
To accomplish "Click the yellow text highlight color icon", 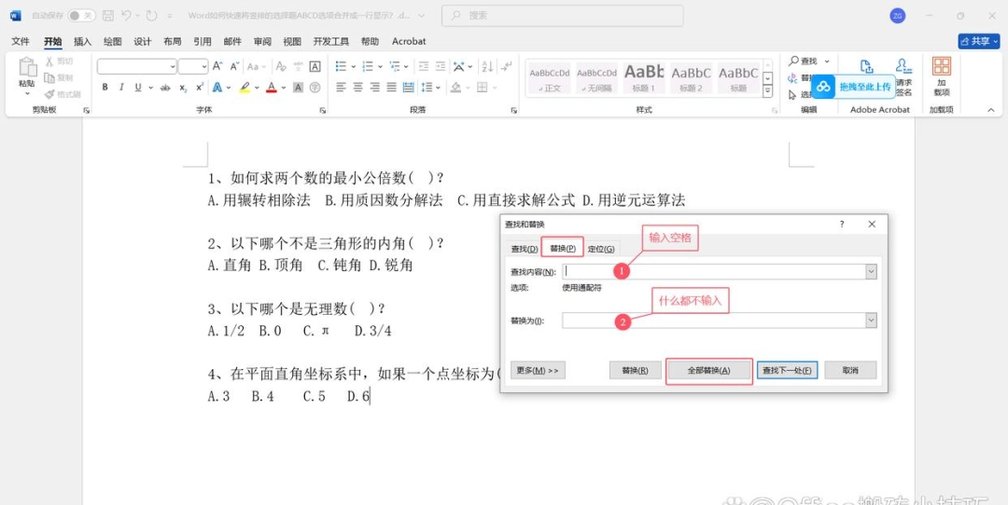I will pos(245,88).
